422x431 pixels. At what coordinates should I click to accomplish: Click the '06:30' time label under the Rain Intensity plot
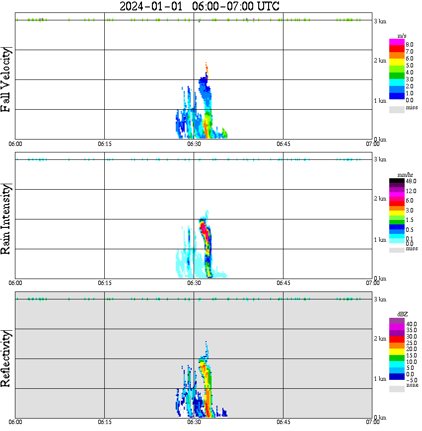coord(194,283)
